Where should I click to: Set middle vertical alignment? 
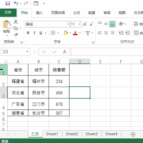(x=106, y=24)
